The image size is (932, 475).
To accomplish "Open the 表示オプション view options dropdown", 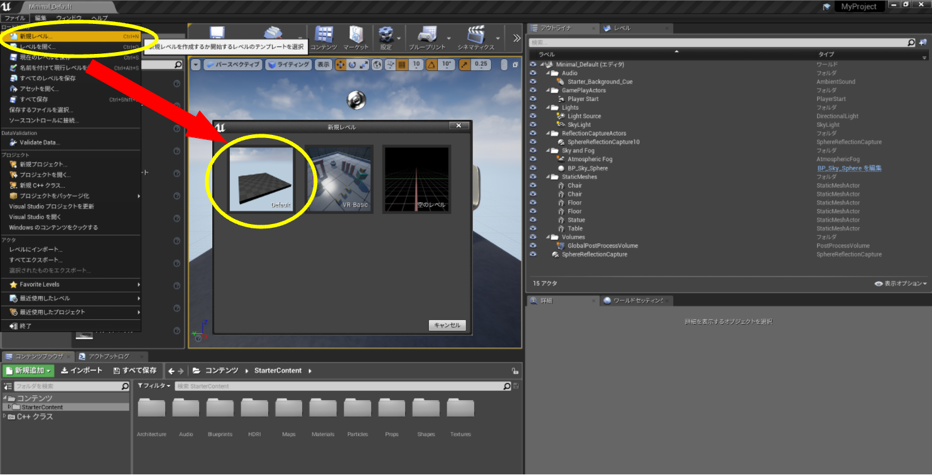I will tap(901, 284).
